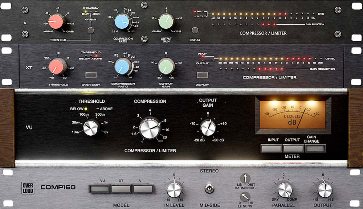Click the Lin/Dist Harmonics arrow knob
Viewport: 363px width, 209px height.
pyautogui.click(x=246, y=178)
